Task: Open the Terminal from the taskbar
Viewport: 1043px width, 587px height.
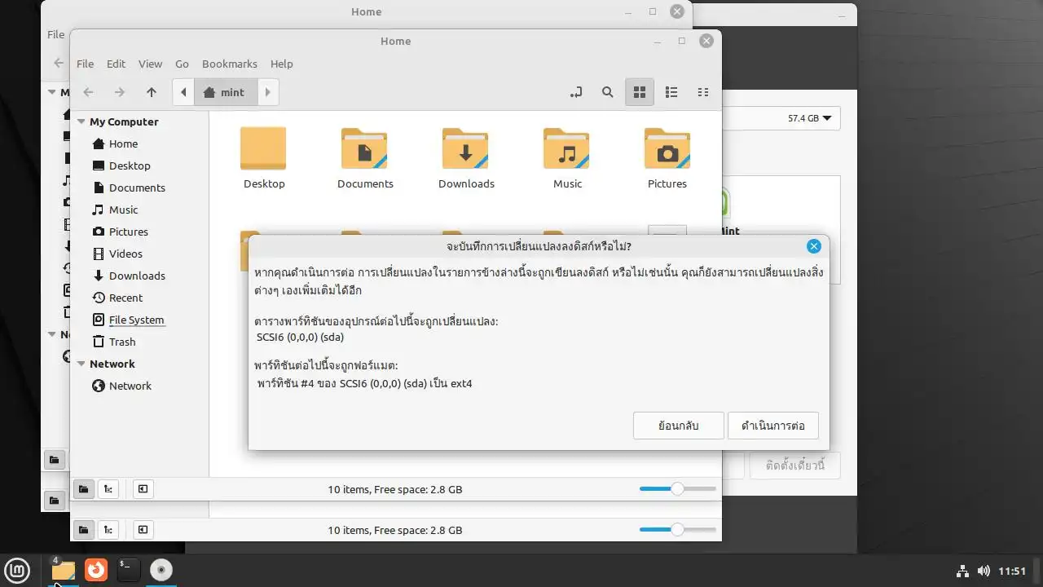Action: pyautogui.click(x=129, y=570)
